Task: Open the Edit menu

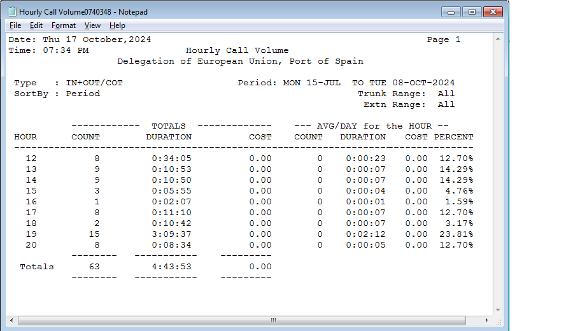Action: click(x=36, y=25)
